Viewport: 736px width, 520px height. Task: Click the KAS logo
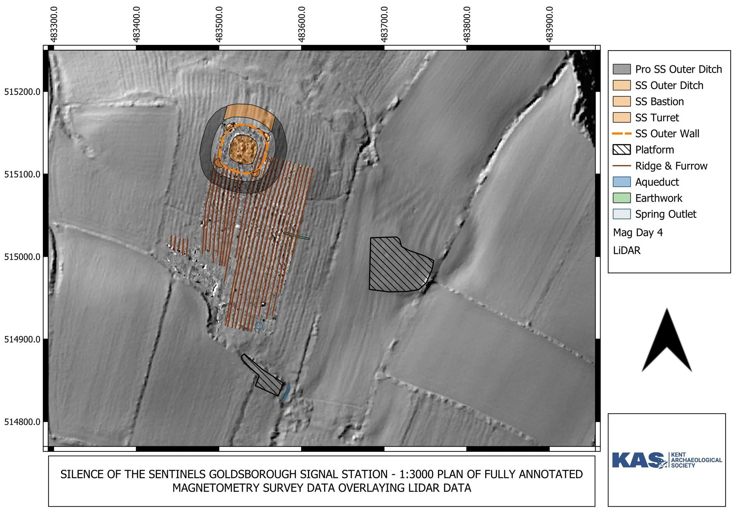(x=667, y=460)
